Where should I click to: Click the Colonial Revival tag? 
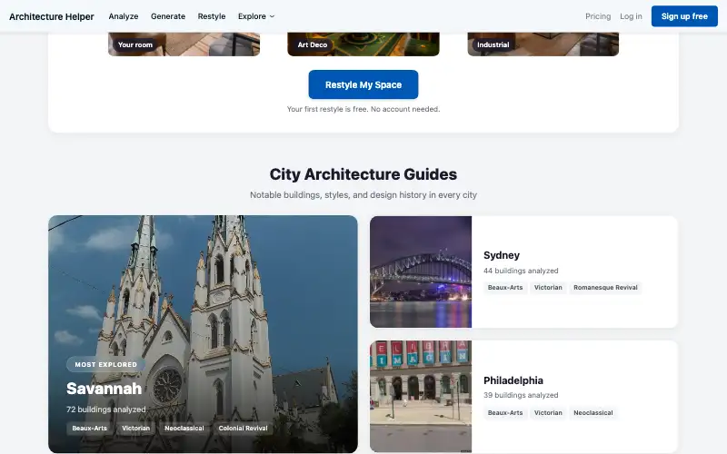(243, 429)
